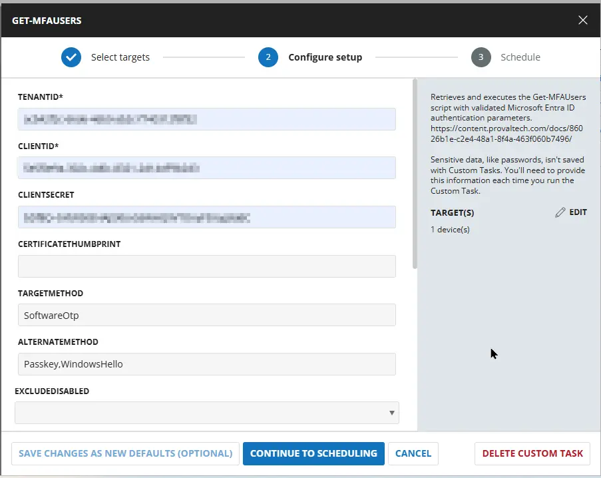Image resolution: width=601 pixels, height=478 pixels.
Task: Click the empty CERTIFICATETHUMBPRINT field
Action: pyautogui.click(x=207, y=266)
